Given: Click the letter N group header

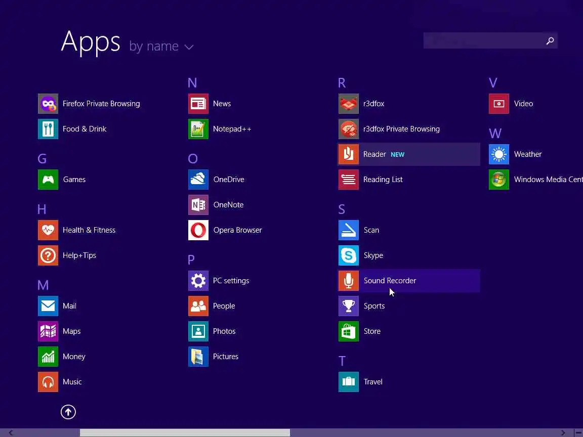Looking at the screenshot, I should point(192,82).
